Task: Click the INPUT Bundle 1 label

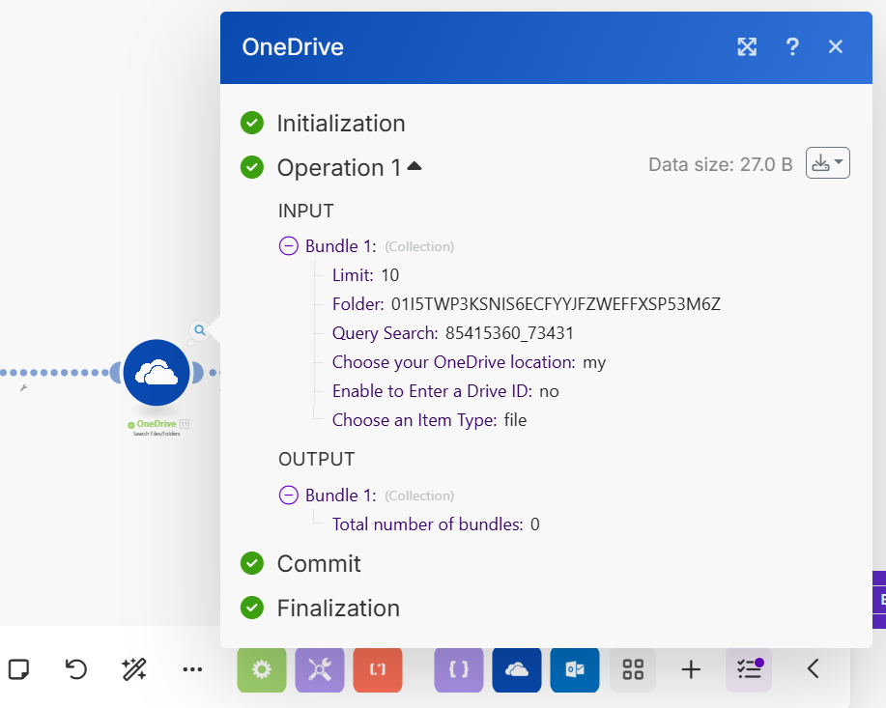Action: 341,245
